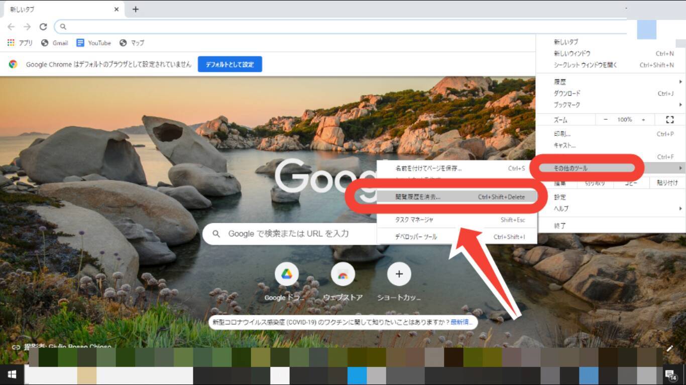
Task: Click the 貼り付け edit button
Action: pos(667,183)
